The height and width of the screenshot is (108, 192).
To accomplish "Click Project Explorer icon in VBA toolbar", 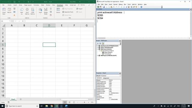I will (x=131, y=7).
